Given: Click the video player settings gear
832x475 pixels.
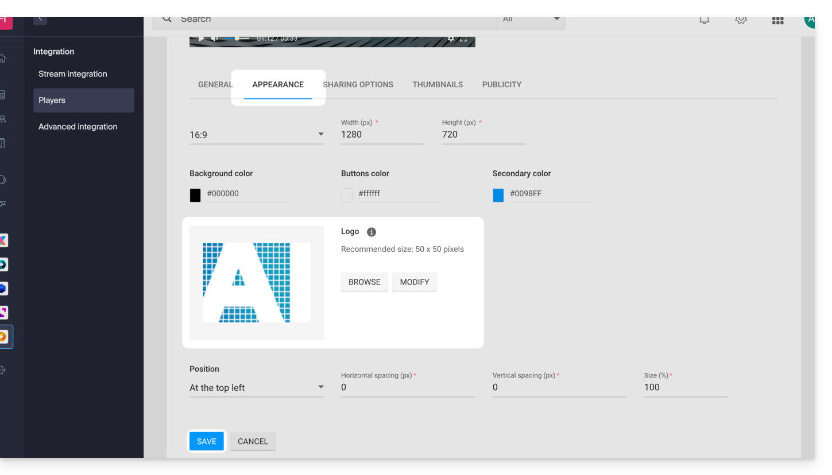Looking at the screenshot, I should pos(451,39).
